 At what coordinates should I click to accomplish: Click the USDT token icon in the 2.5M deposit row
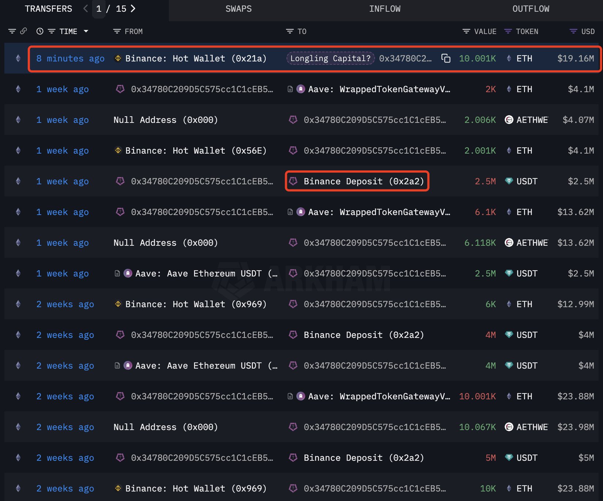[x=509, y=181]
